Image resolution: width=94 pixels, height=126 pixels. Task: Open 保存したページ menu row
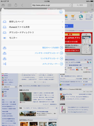point(33,22)
